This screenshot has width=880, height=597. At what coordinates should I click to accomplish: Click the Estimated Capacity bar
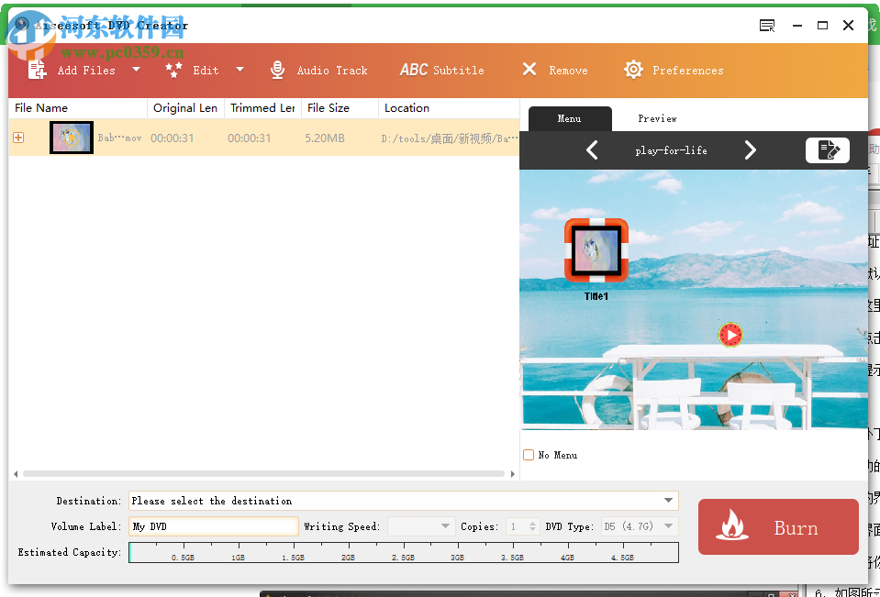[404, 552]
